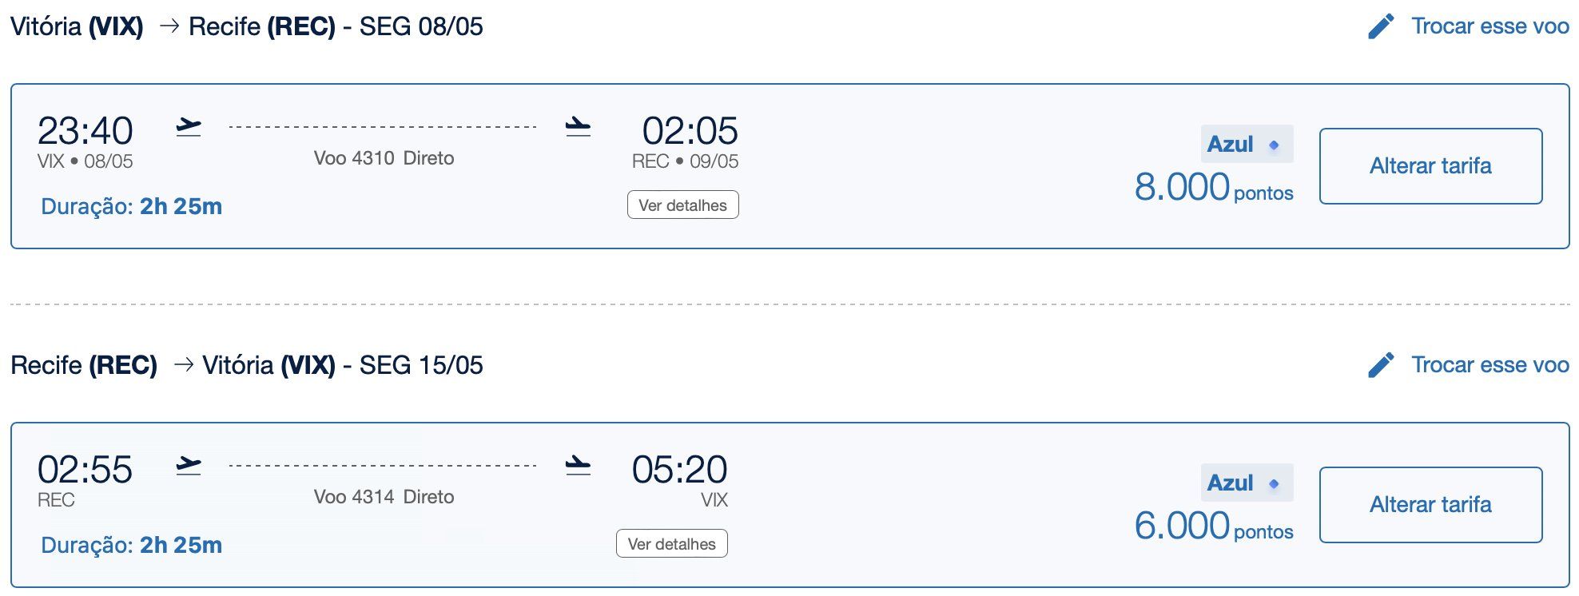Screen dimensions: 1579x596
Task: Select the 8.000 pontos price
Action: [x=1214, y=188]
